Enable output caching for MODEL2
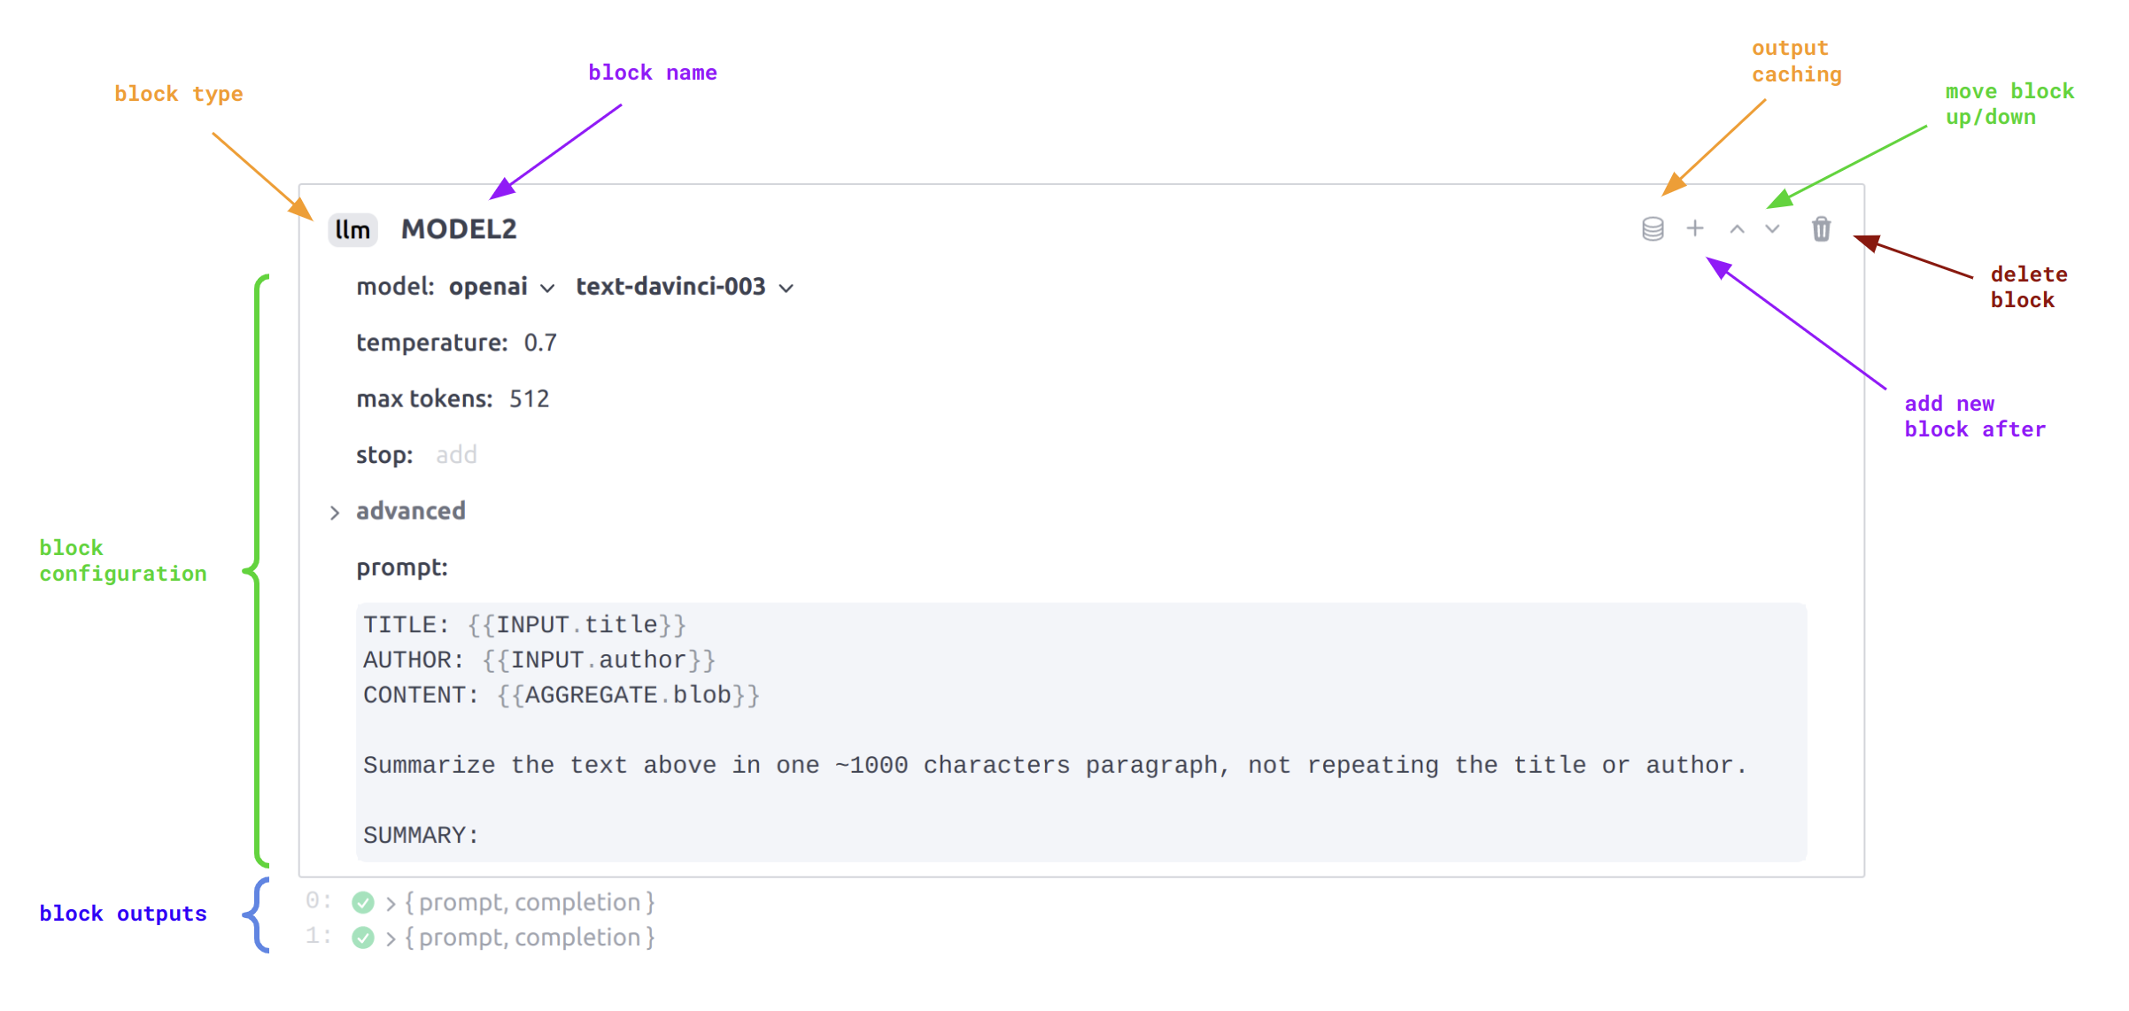 (x=1653, y=228)
